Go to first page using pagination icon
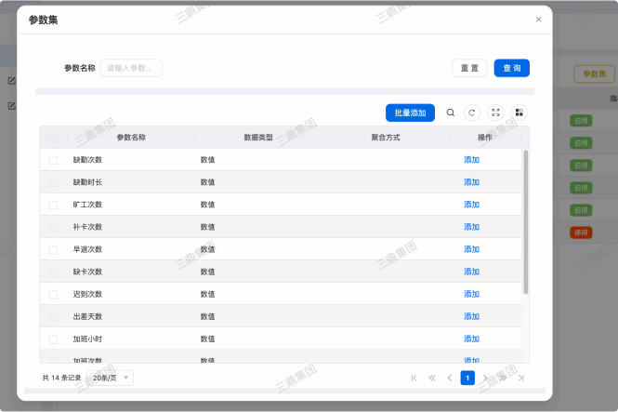Image resolution: width=618 pixels, height=412 pixels. point(414,378)
